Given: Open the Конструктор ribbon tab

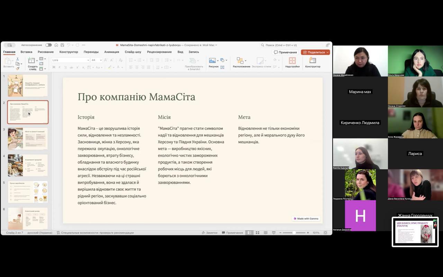Looking at the screenshot, I should click(x=69, y=52).
